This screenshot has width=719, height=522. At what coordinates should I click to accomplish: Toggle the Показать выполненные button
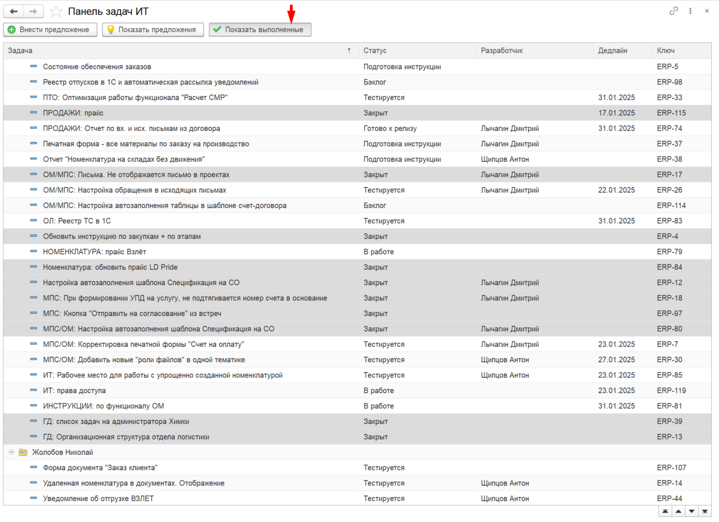pos(260,30)
